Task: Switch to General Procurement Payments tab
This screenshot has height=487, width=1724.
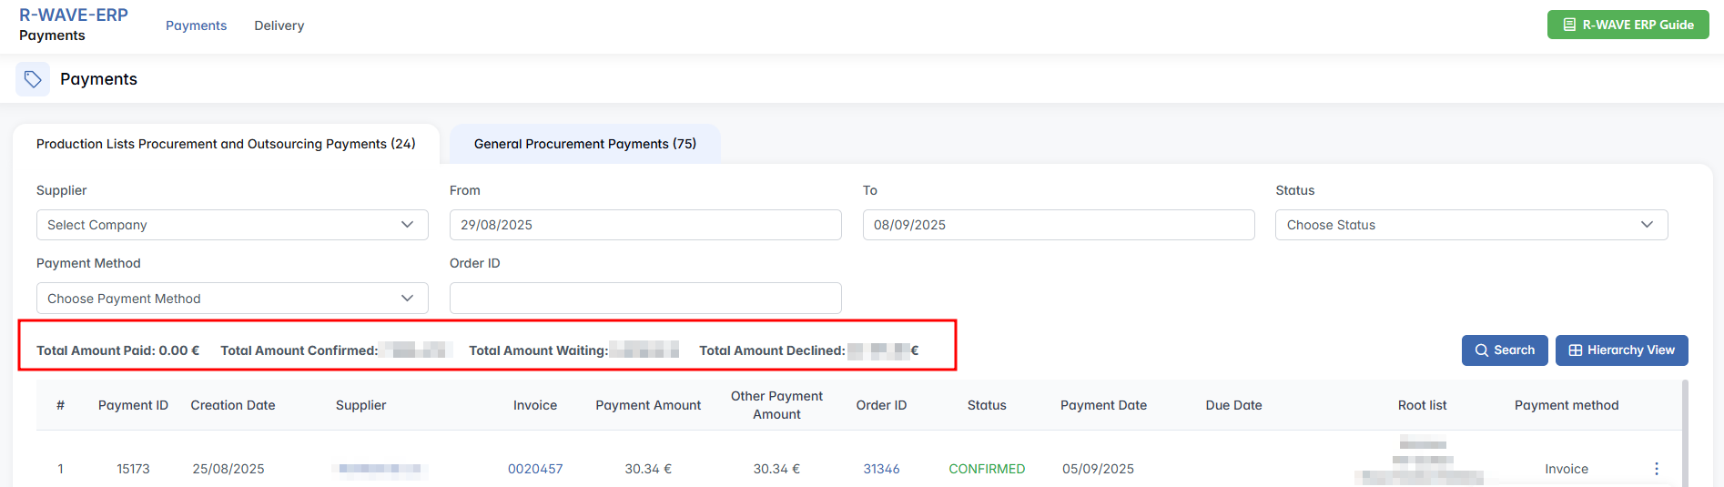Action: 584,144
